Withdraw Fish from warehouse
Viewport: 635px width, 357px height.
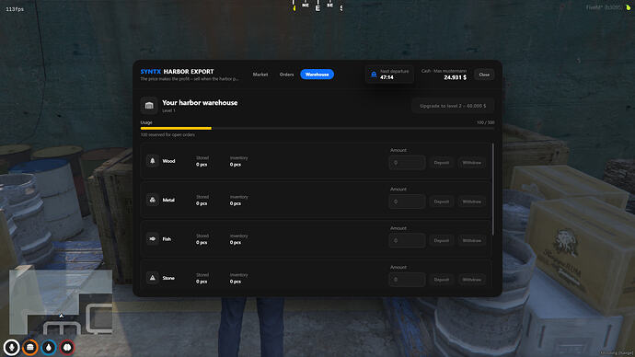pyautogui.click(x=472, y=240)
